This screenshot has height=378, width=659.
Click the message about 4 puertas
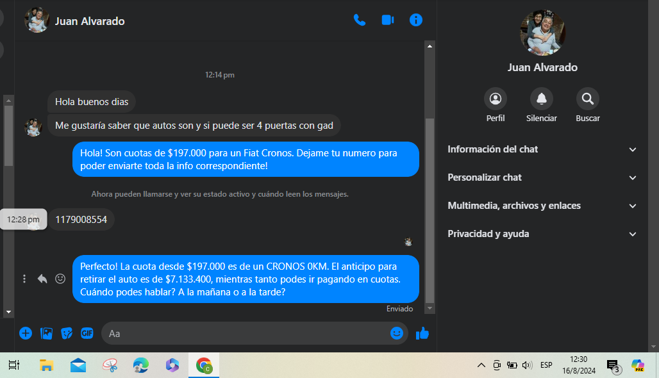point(194,126)
